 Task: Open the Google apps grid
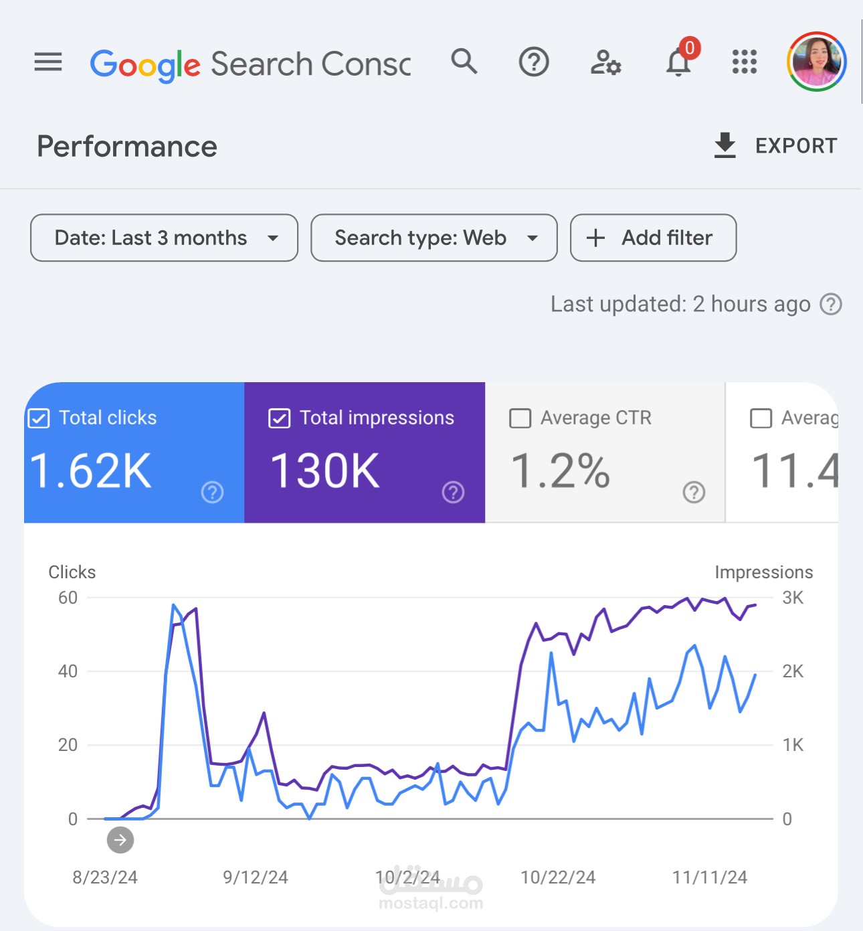point(745,62)
